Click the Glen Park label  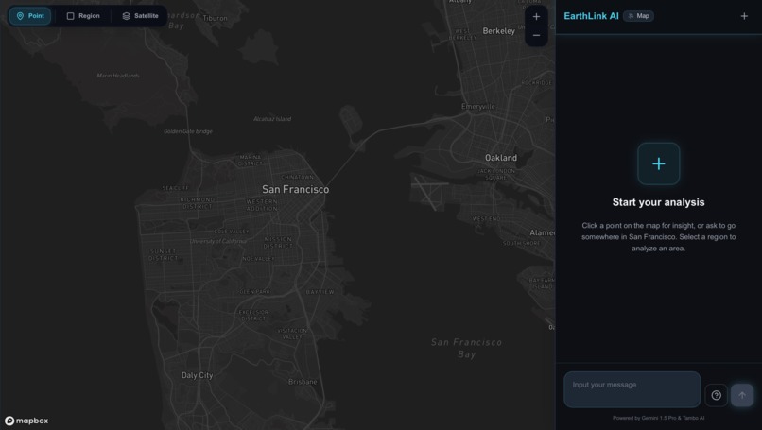pyautogui.click(x=255, y=292)
